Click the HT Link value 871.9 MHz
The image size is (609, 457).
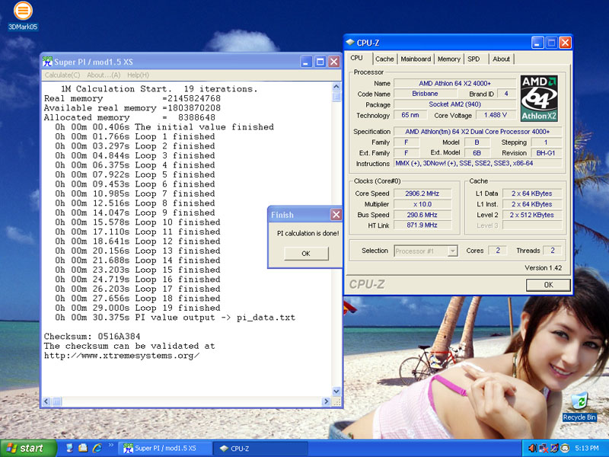[x=422, y=225]
